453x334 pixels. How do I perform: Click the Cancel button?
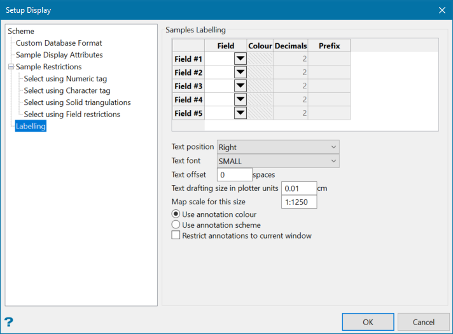coord(424,322)
